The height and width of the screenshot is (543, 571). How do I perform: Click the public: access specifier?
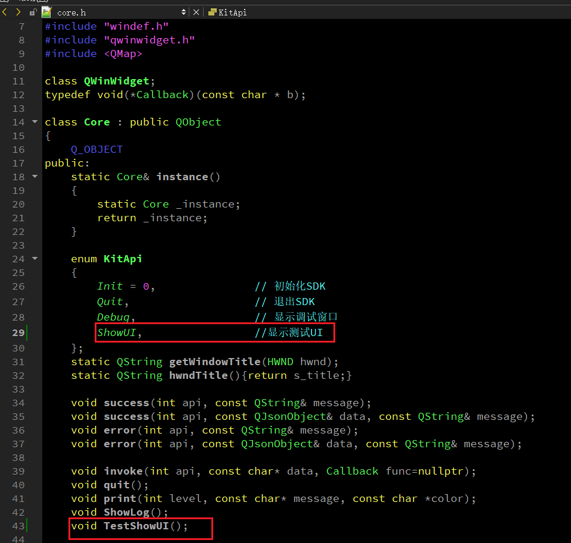[67, 164]
